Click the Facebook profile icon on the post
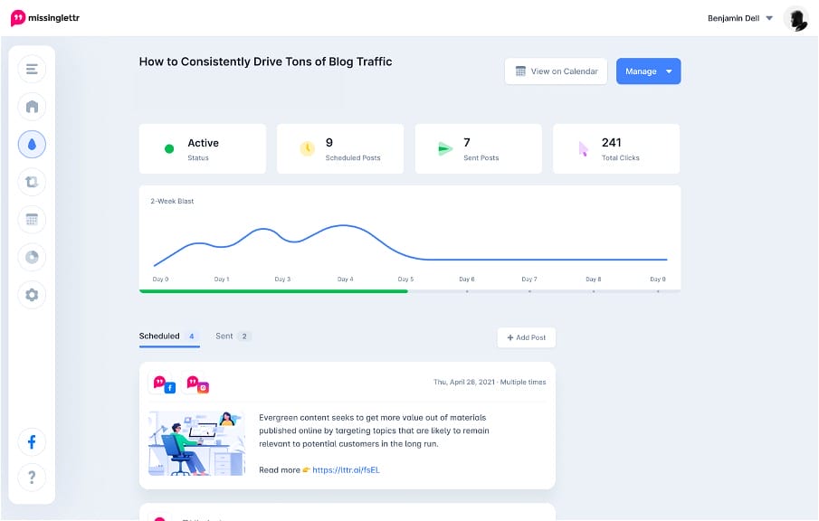The width and height of the screenshot is (819, 521). tap(164, 384)
